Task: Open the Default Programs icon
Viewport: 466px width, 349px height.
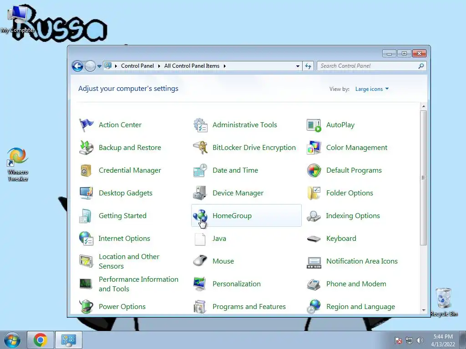Action: 314,170
